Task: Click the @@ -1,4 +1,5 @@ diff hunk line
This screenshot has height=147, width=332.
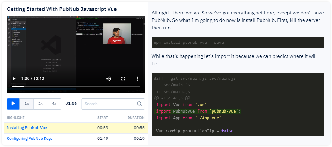Action: click(x=172, y=98)
